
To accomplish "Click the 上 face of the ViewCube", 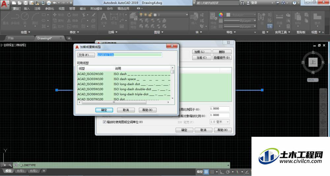I will click(x=313, y=62).
